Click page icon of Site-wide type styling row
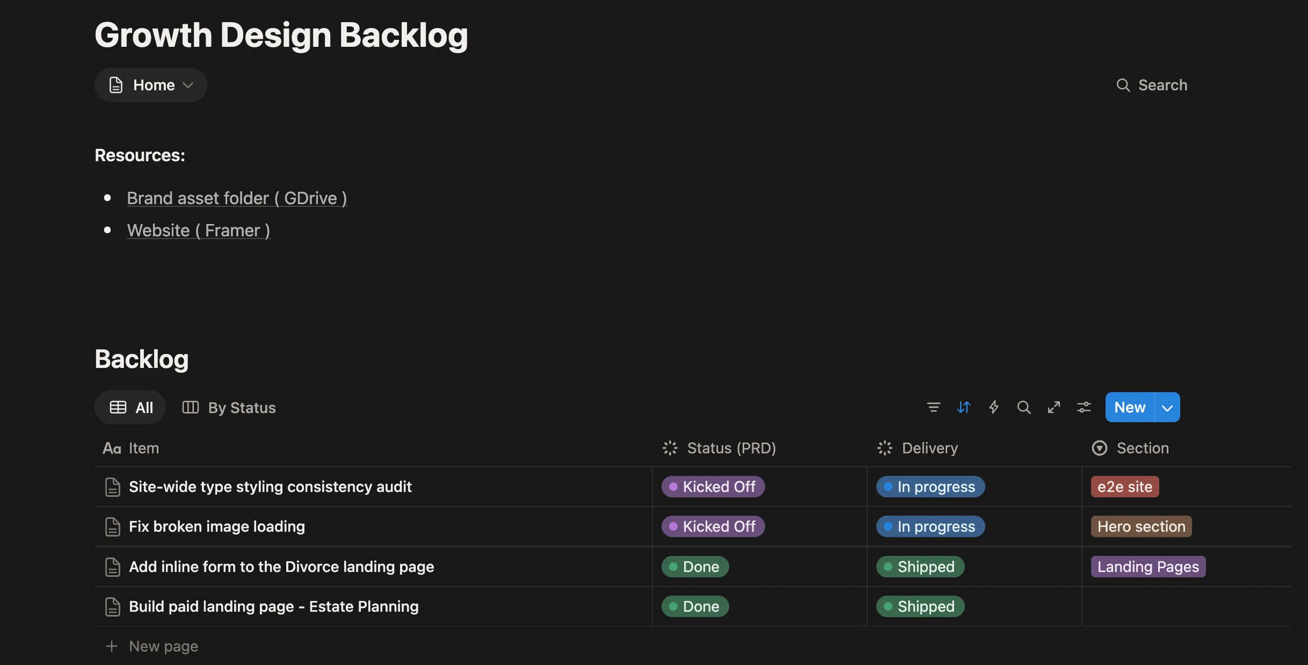Screen dimensions: 1308x665 coord(112,487)
